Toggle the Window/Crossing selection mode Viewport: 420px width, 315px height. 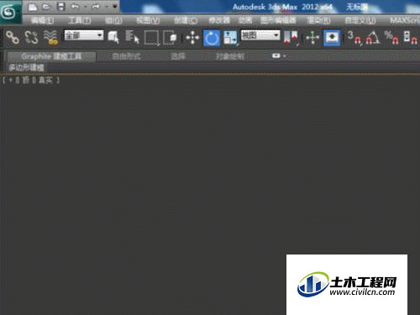pos(170,38)
